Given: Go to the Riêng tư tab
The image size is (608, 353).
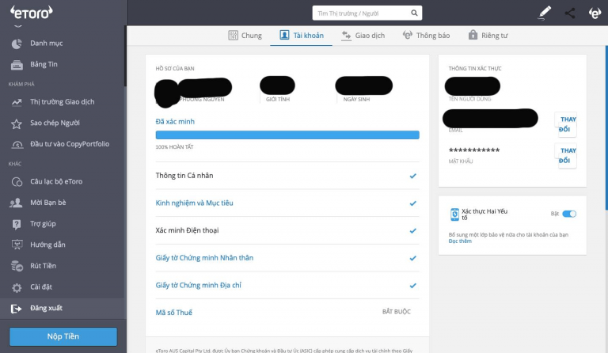Looking at the screenshot, I should 488,36.
